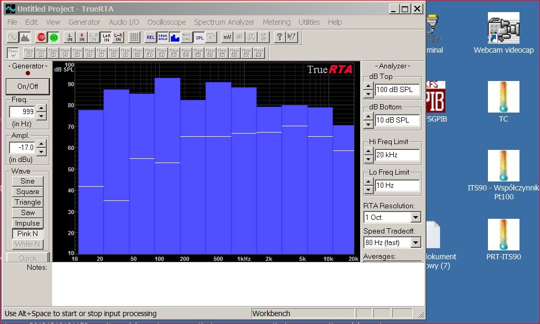Screen dimensions: 540x324
Task: Decrease generator Freq with down arrow
Action: (42, 116)
